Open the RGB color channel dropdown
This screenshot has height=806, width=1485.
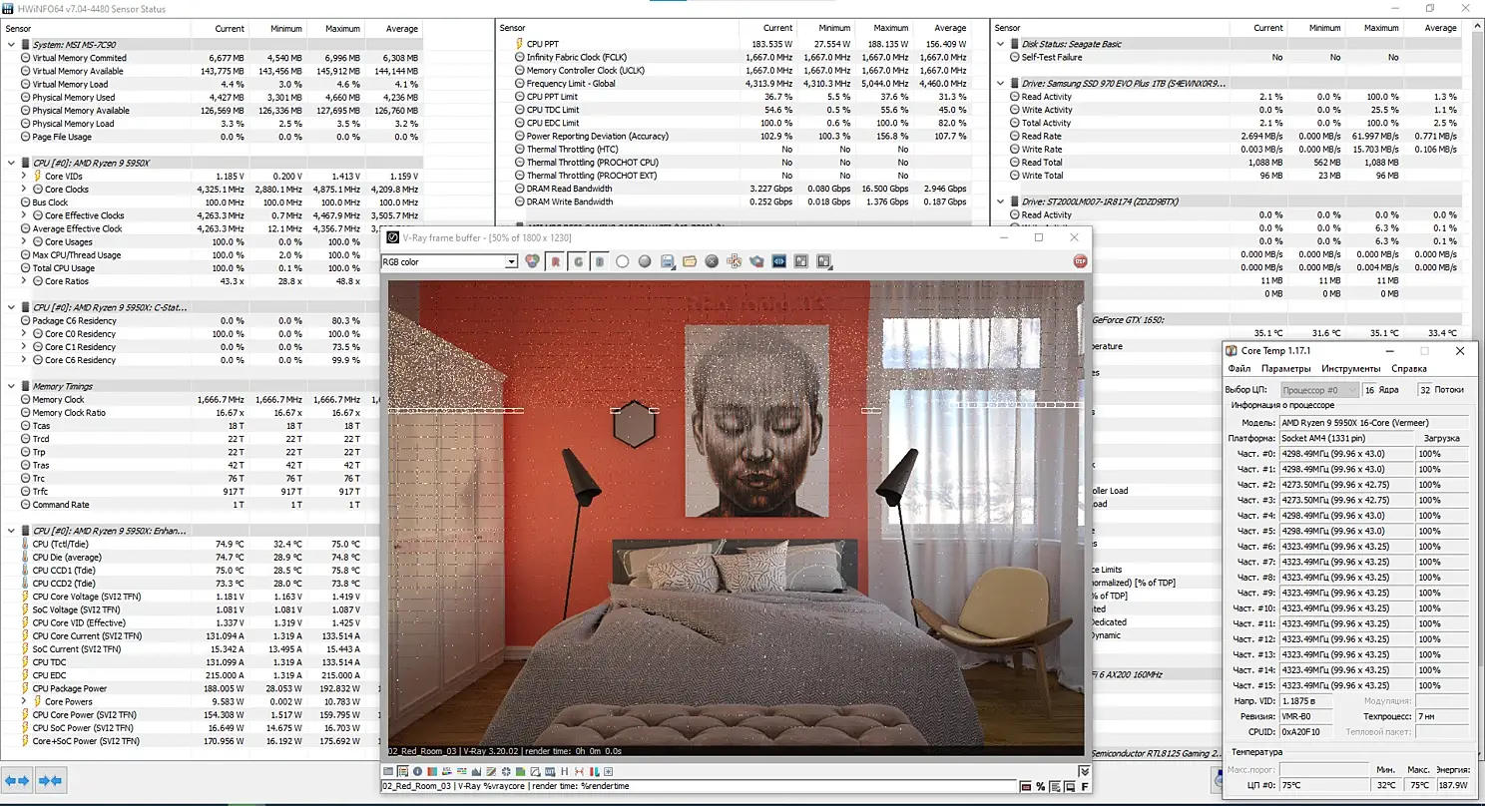pyautogui.click(x=449, y=261)
